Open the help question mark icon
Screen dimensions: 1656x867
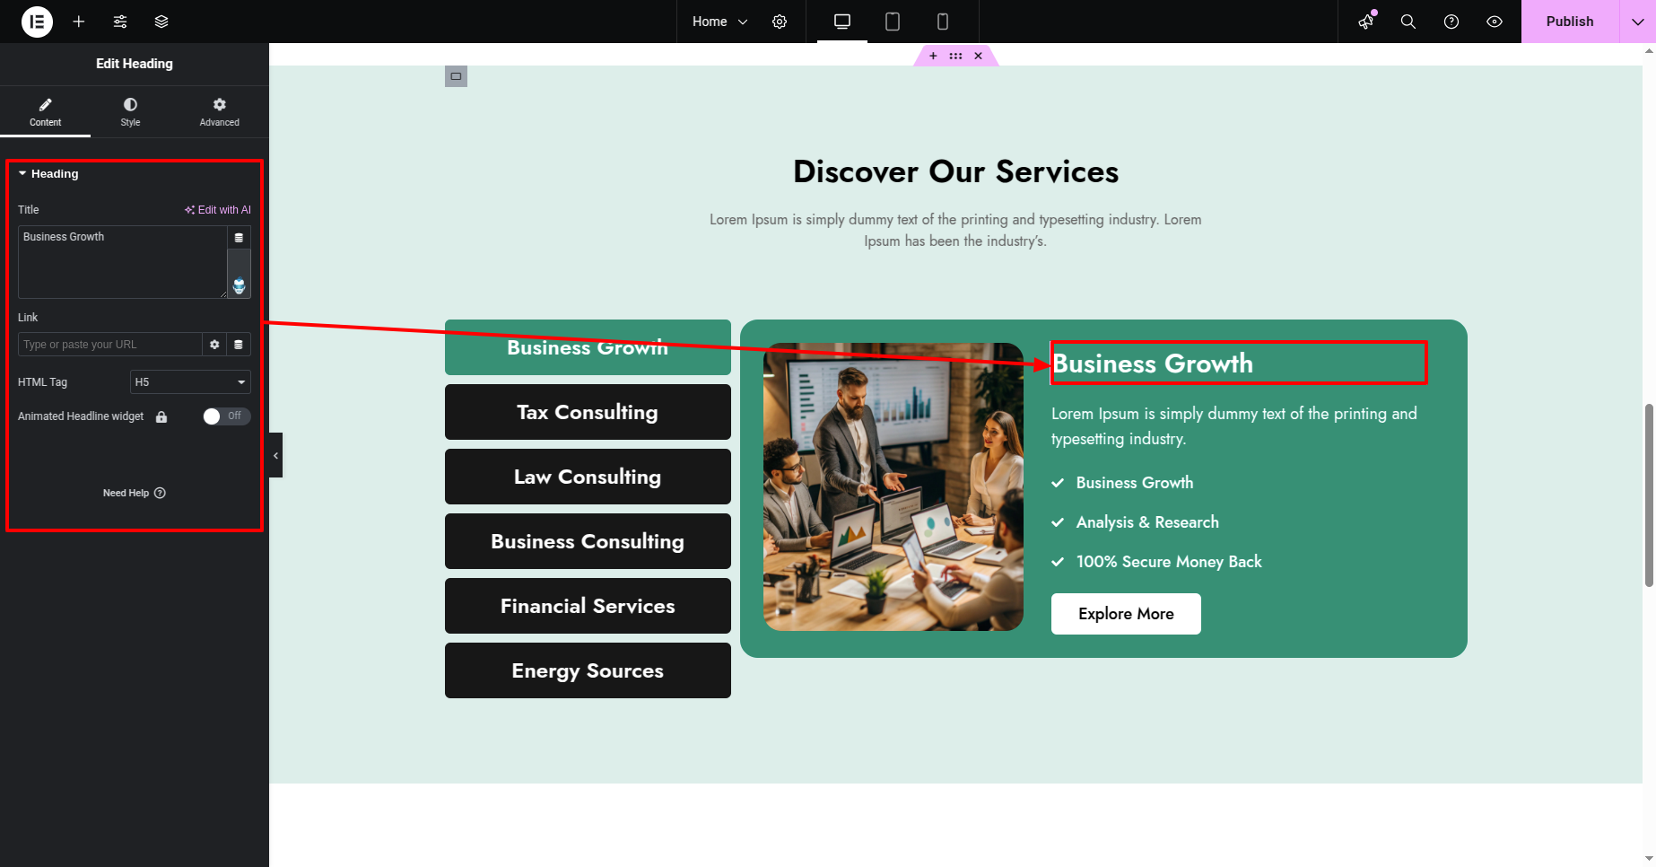click(x=1451, y=22)
